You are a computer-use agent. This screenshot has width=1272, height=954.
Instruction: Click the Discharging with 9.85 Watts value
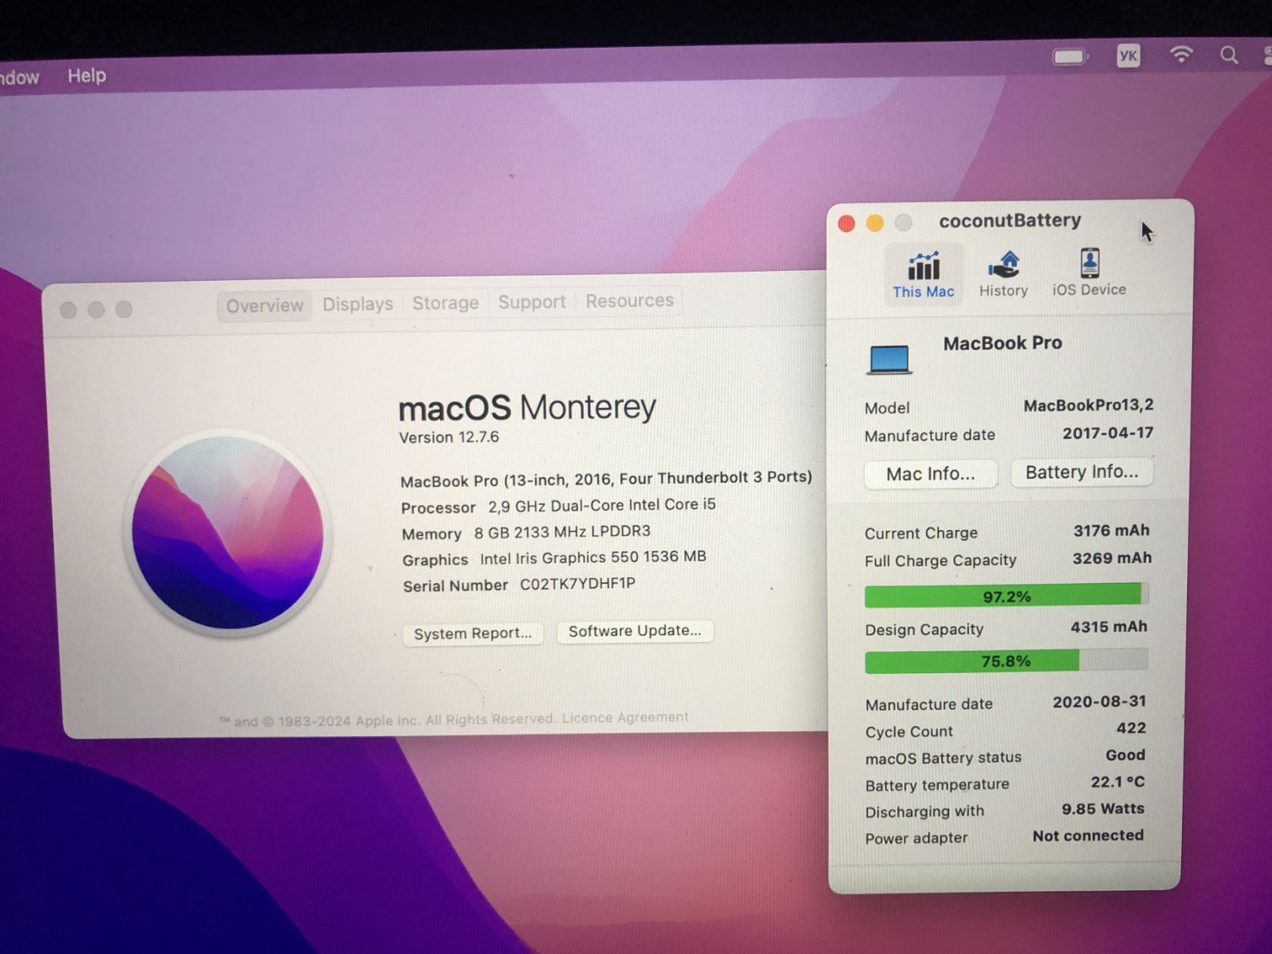coord(1102,809)
